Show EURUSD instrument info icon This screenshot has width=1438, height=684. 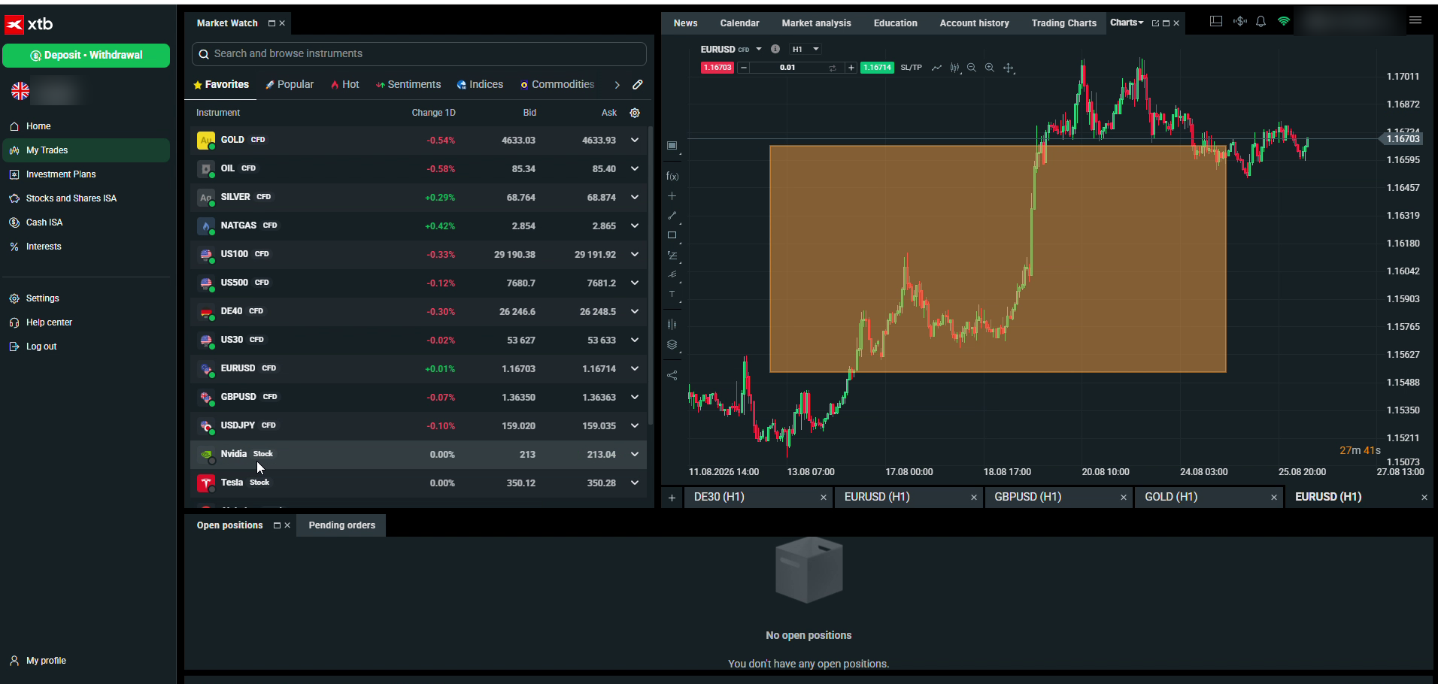click(775, 49)
